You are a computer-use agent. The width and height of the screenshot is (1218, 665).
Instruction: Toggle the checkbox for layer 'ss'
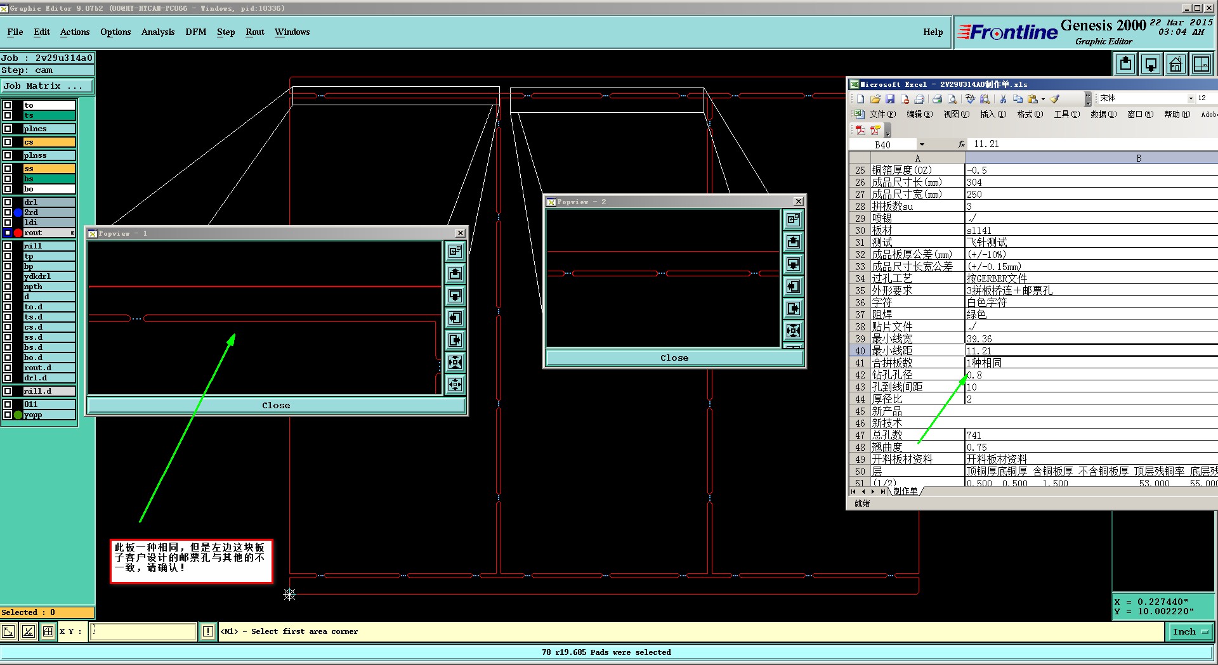tap(8, 169)
